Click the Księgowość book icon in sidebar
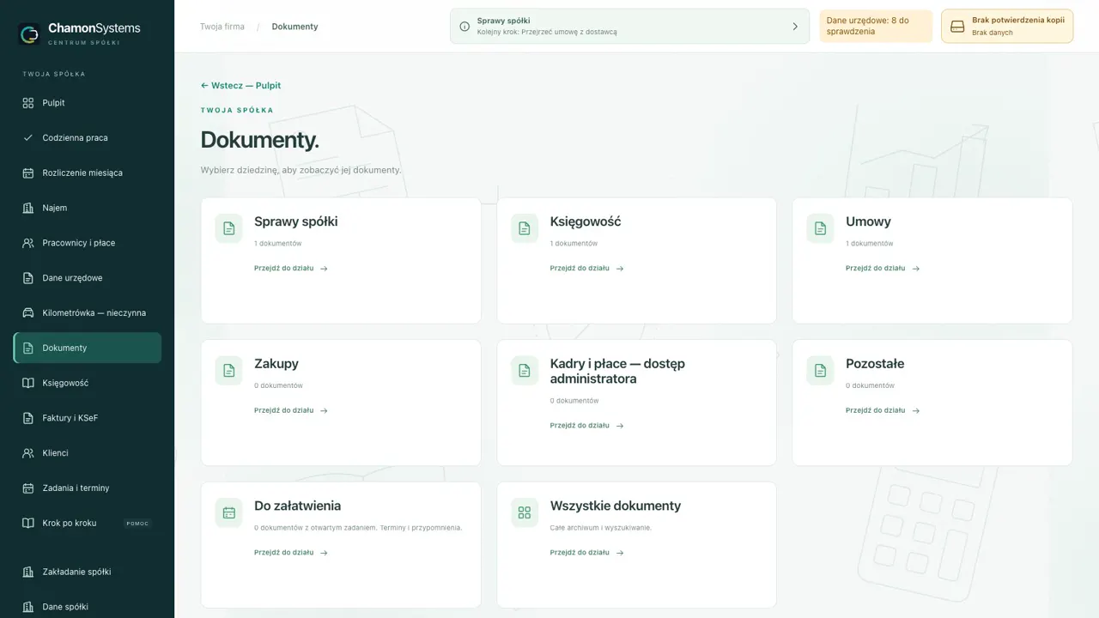 pos(27,383)
